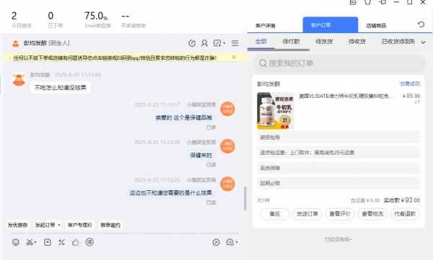433x260 pixels.
Task: Switch to the 店铺商品 tab
Action: pos(376,26)
